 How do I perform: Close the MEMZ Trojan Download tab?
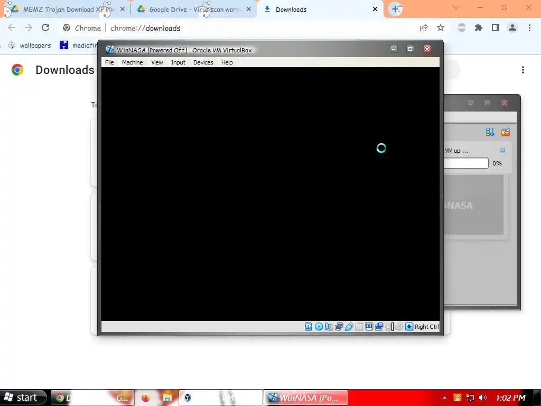click(x=123, y=10)
